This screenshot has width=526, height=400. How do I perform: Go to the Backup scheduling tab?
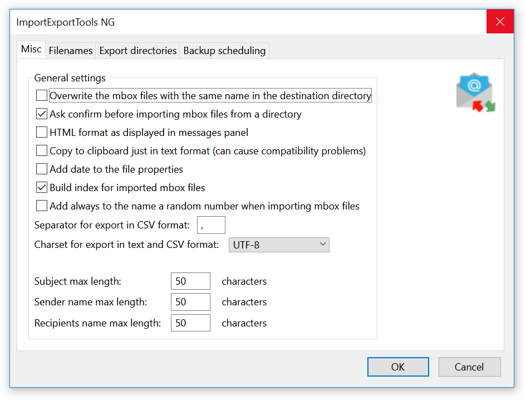pos(224,51)
